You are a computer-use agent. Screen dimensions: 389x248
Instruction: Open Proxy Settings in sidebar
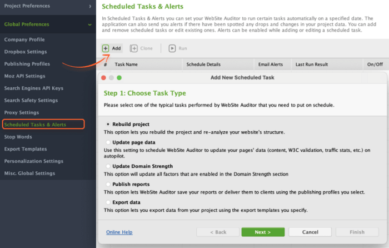click(x=21, y=112)
